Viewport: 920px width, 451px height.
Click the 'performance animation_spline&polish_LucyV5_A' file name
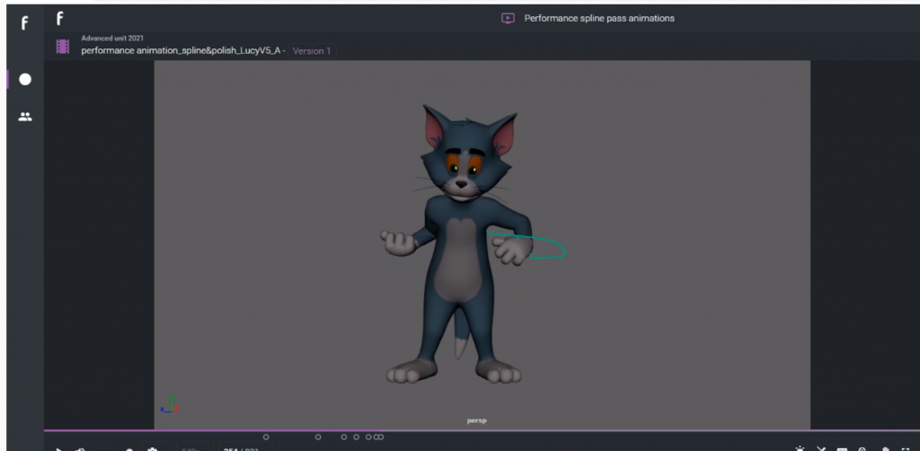click(180, 51)
